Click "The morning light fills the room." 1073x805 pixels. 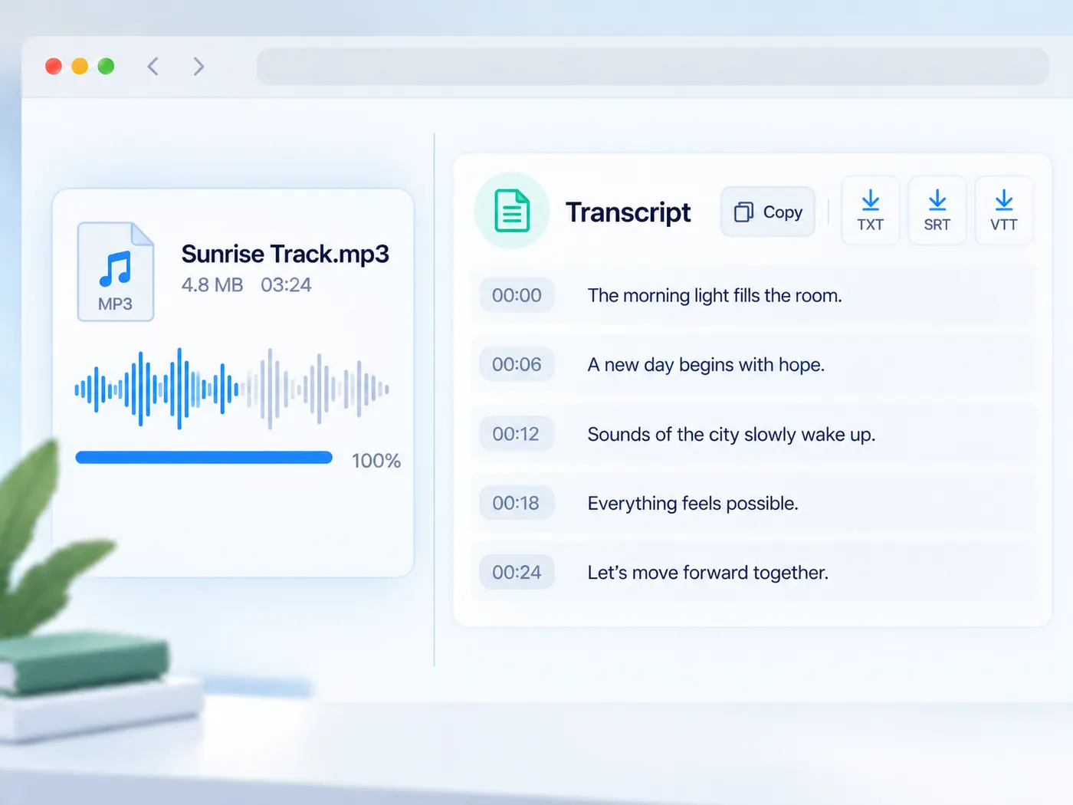[715, 295]
